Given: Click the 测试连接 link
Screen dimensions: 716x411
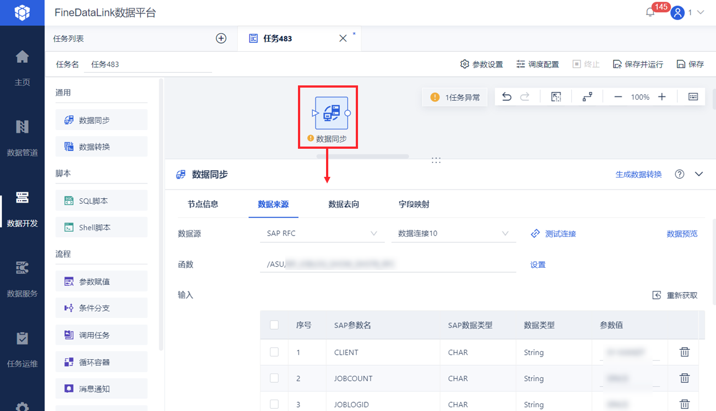Looking at the screenshot, I should click(x=554, y=234).
